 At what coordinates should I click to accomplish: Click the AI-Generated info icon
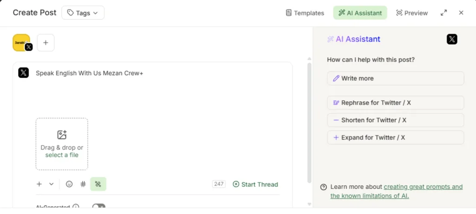pos(76,207)
